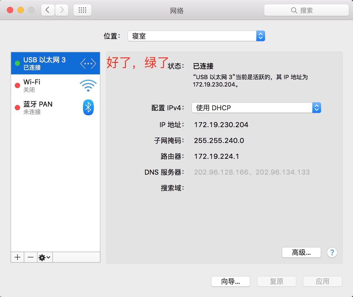Click red status dot beside 蓝牙 PAN

click(17, 108)
